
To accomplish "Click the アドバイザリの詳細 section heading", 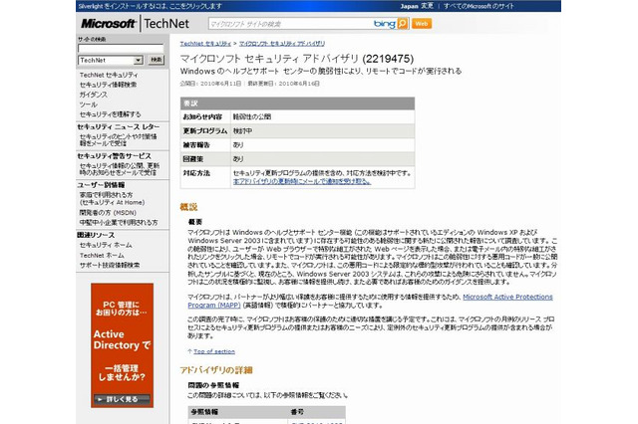I will (216, 370).
